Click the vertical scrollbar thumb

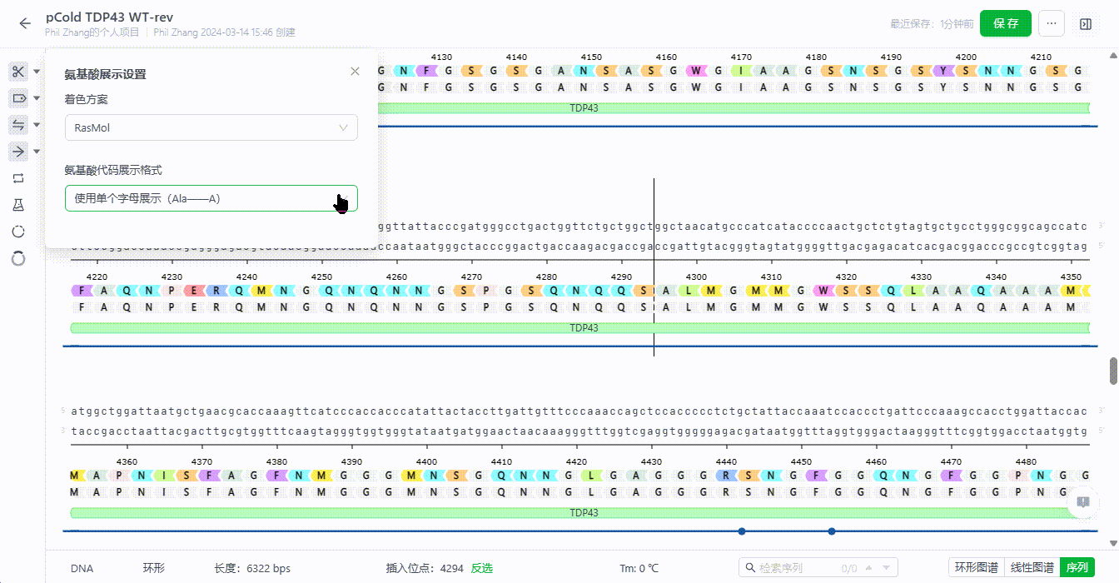[x=1114, y=371]
